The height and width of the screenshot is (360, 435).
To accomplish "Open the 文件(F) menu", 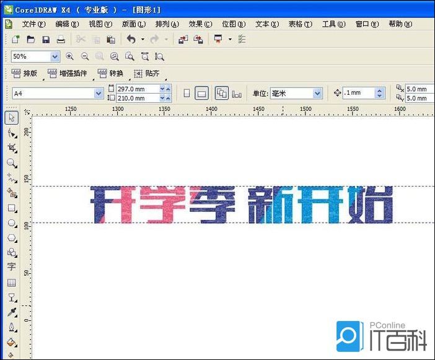I will (x=33, y=24).
